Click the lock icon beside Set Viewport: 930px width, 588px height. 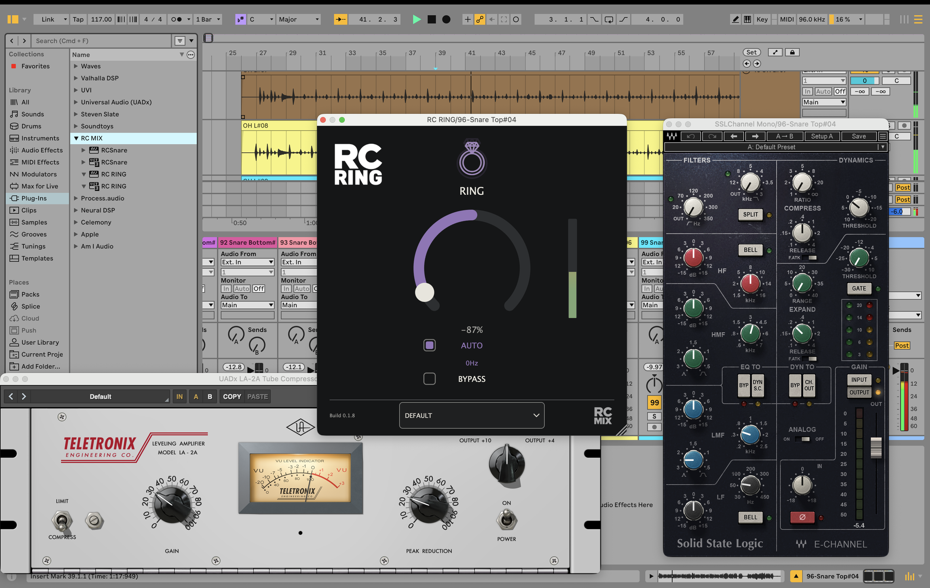click(x=792, y=52)
